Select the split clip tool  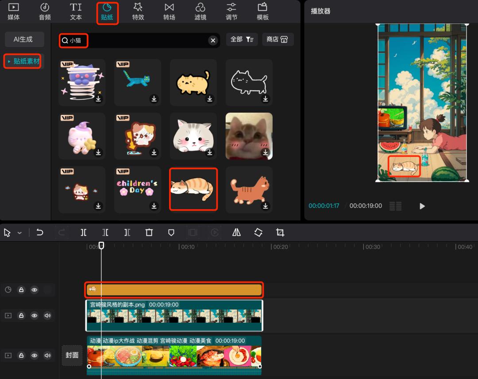pos(84,232)
